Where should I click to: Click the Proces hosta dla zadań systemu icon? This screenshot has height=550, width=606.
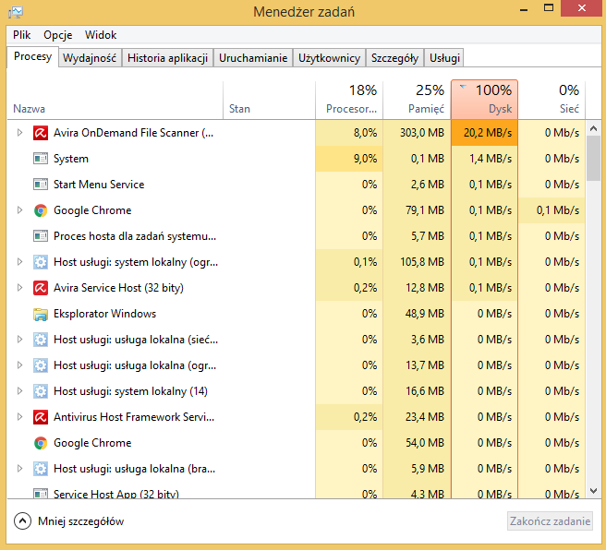pyautogui.click(x=41, y=236)
